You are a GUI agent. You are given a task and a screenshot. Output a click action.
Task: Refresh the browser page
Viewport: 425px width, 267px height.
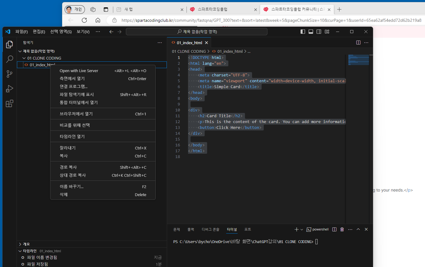84,20
